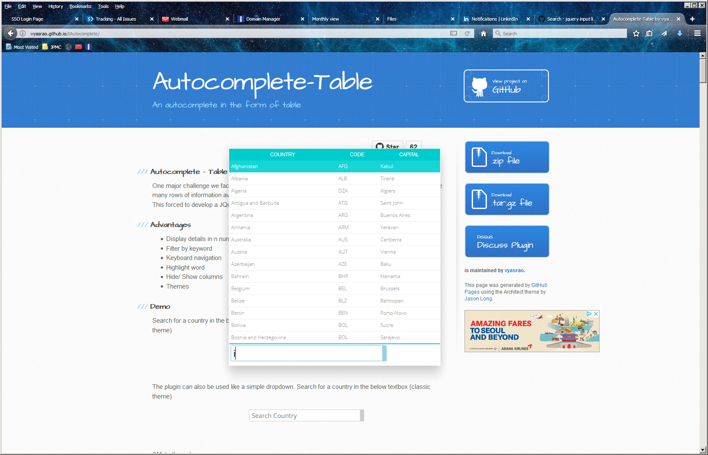Click the Search Country text box
This screenshot has height=455, width=708.
click(305, 415)
